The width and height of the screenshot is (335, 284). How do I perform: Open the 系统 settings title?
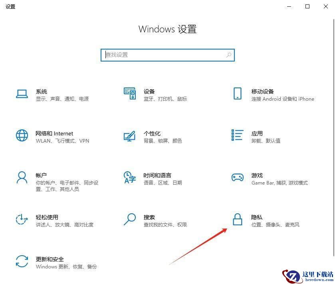point(42,92)
